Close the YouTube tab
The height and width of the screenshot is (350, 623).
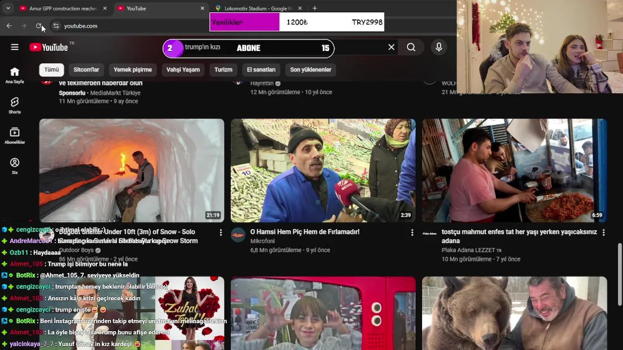202,8
